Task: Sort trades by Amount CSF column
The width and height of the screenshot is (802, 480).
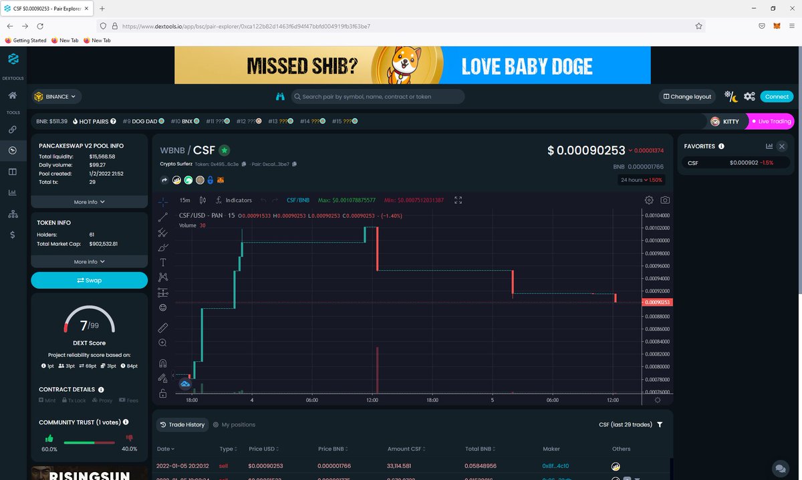Action: coord(407,449)
